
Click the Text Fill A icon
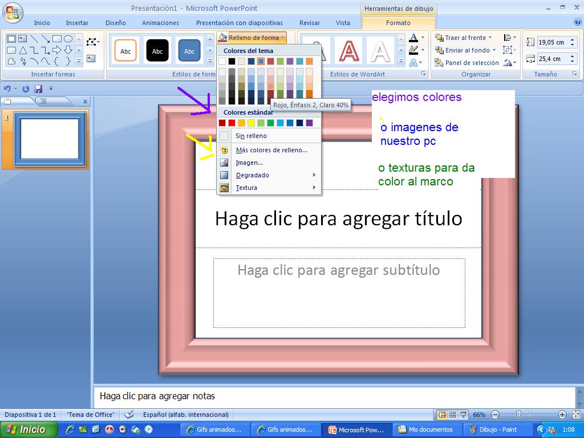(413, 37)
